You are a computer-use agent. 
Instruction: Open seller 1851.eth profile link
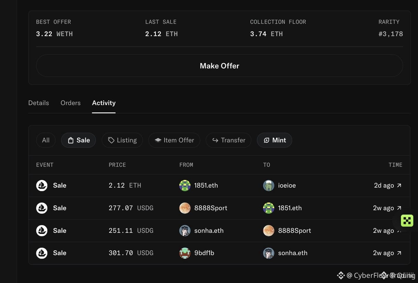[x=206, y=186]
